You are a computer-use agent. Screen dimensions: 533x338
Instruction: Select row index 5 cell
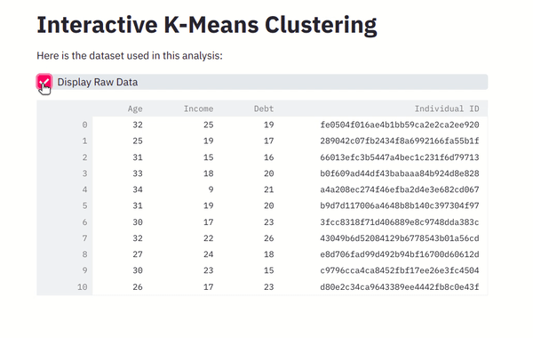[x=65, y=206]
